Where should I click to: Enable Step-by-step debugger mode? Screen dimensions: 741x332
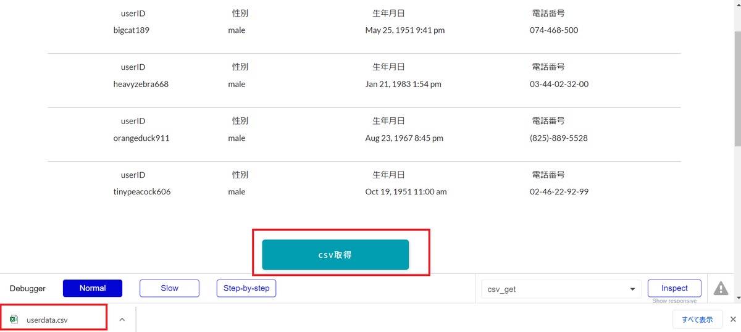point(246,288)
